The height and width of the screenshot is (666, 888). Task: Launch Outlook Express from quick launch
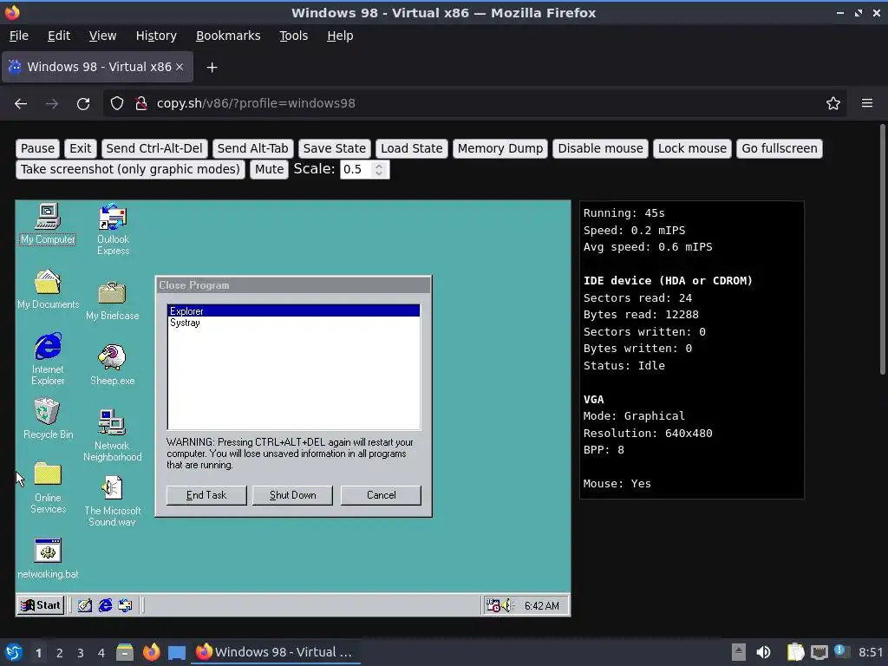pos(125,605)
